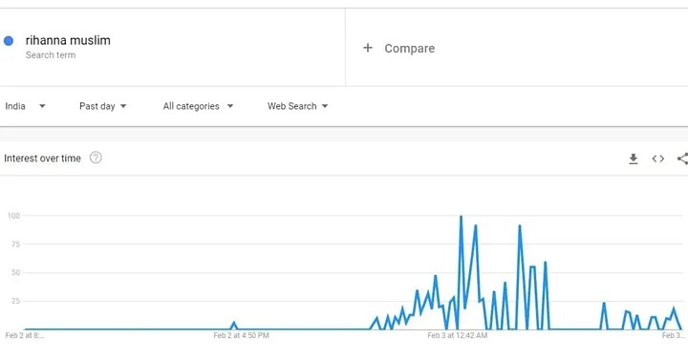Click the 75 value on the y-axis
Image resolution: width=688 pixels, height=360 pixels.
pos(16,244)
